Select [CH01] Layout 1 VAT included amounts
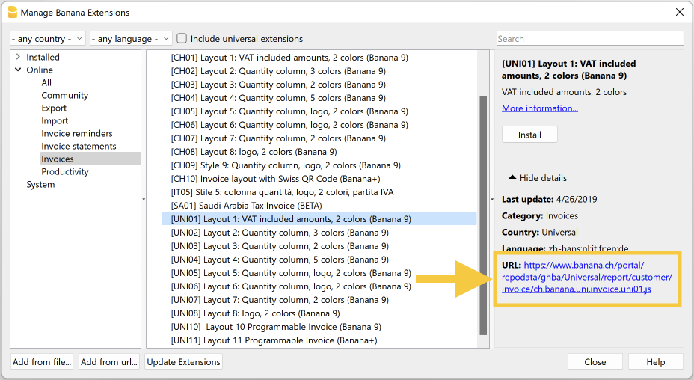The width and height of the screenshot is (694, 380). click(x=289, y=58)
